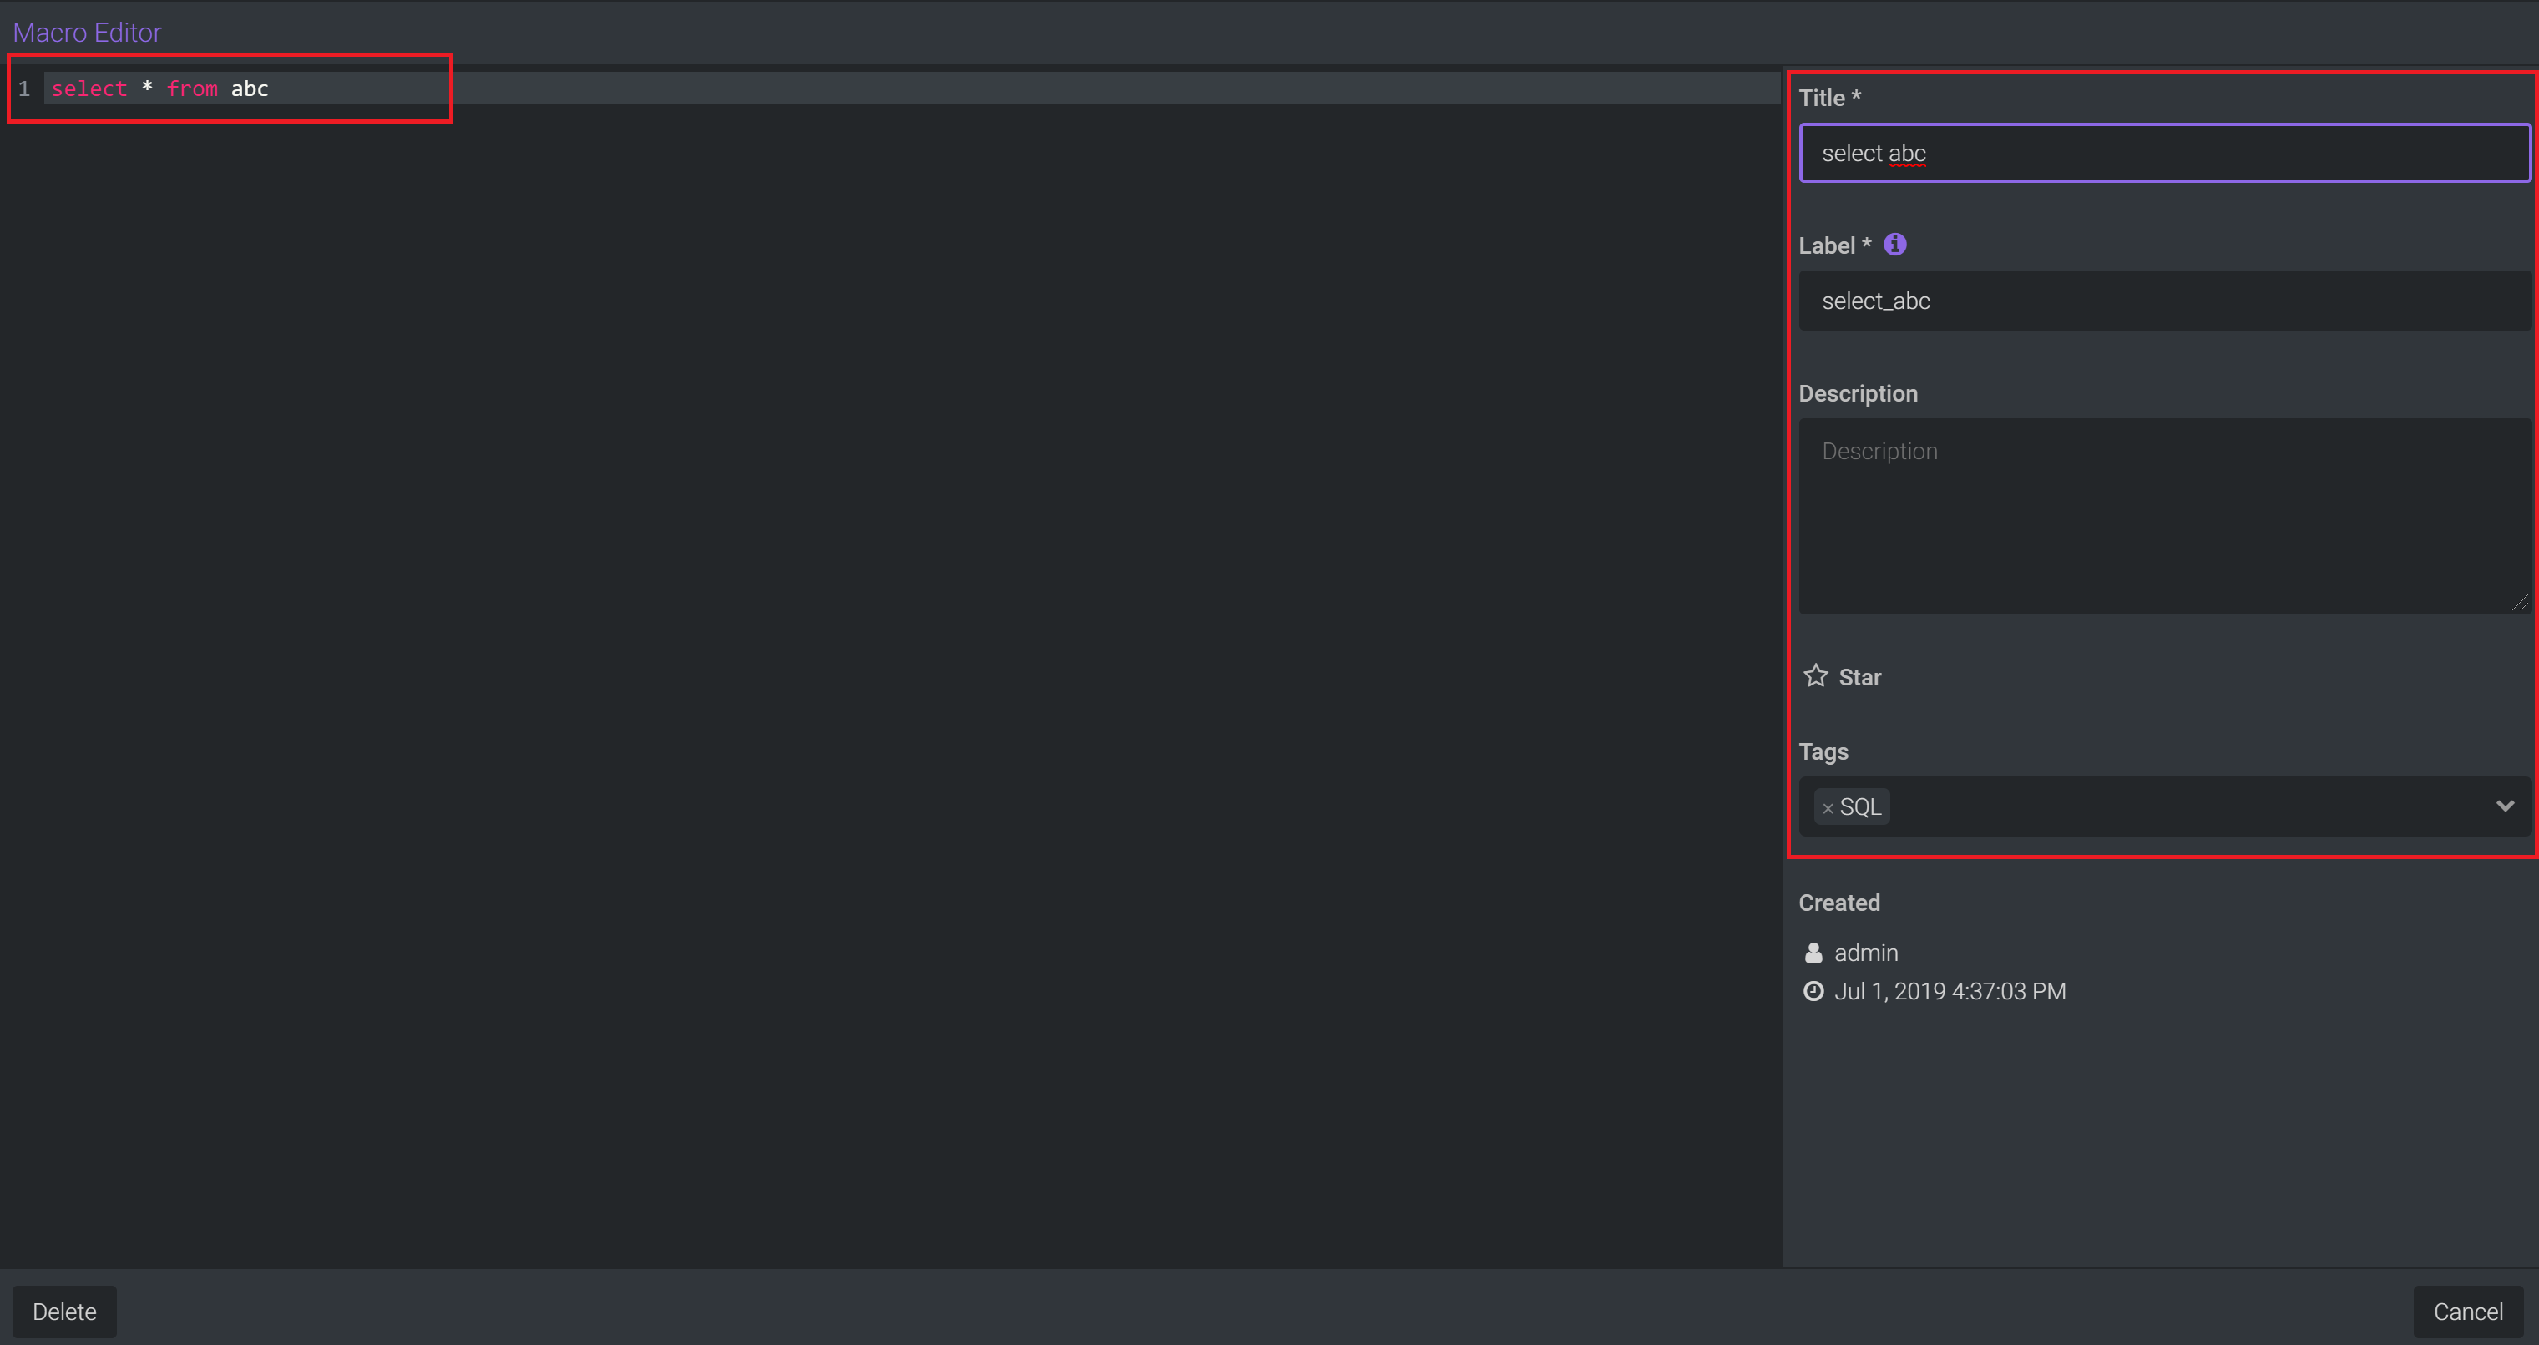The image size is (2539, 1345).
Task: Expand the Tags dropdown chevron
Action: [x=2505, y=806]
